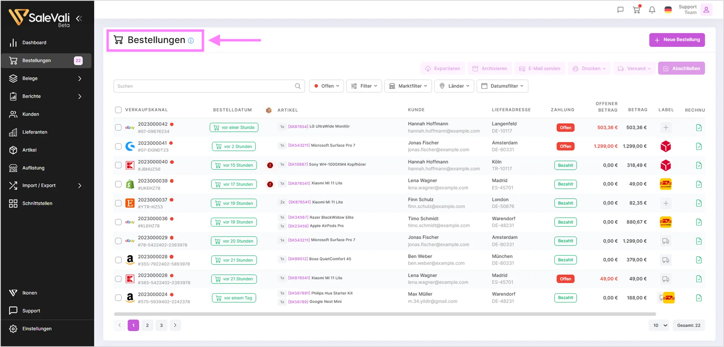Select the checkbox for order 2023000041
724x347 pixels.
[118, 146]
